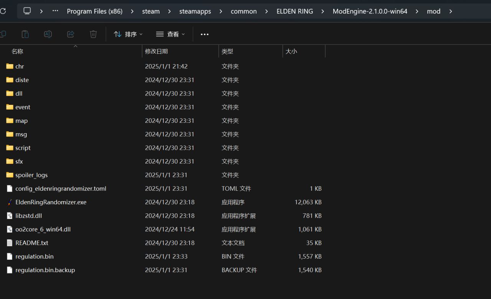Select the libzstd.dll file icon
Screen dimensions: 491x299
tap(10, 216)
